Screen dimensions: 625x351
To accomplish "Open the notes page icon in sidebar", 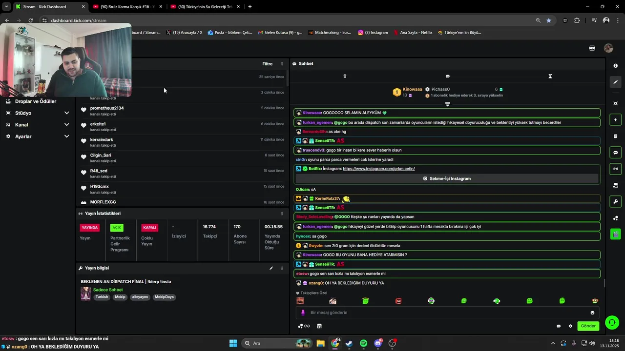I will 615,136.
